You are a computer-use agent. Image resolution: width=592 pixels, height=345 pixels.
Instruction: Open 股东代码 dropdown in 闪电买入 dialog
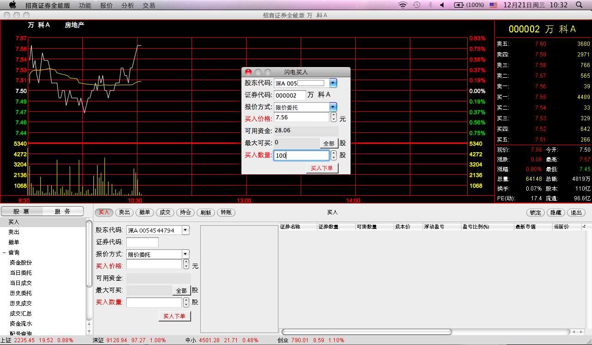(x=333, y=83)
